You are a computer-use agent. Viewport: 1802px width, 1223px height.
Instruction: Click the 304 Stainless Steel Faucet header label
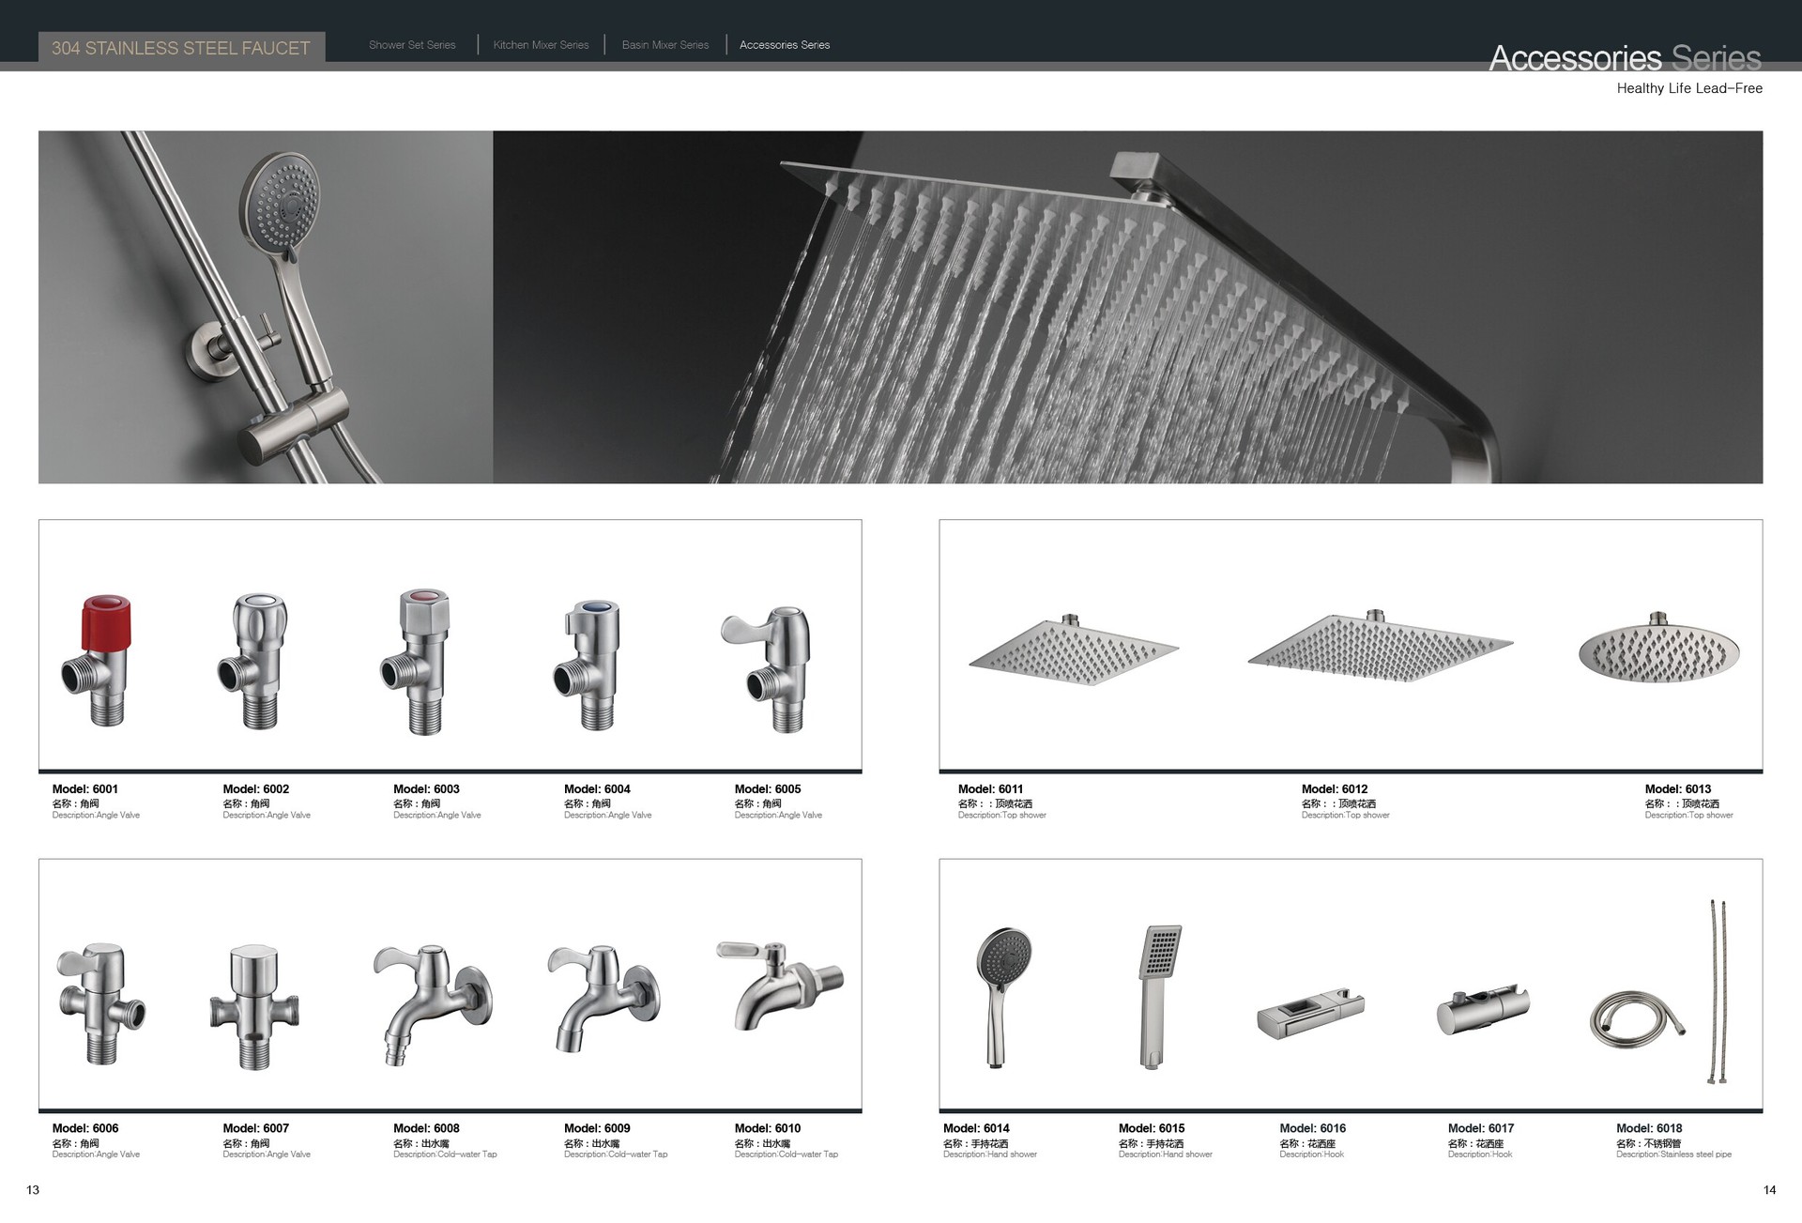[x=181, y=48]
